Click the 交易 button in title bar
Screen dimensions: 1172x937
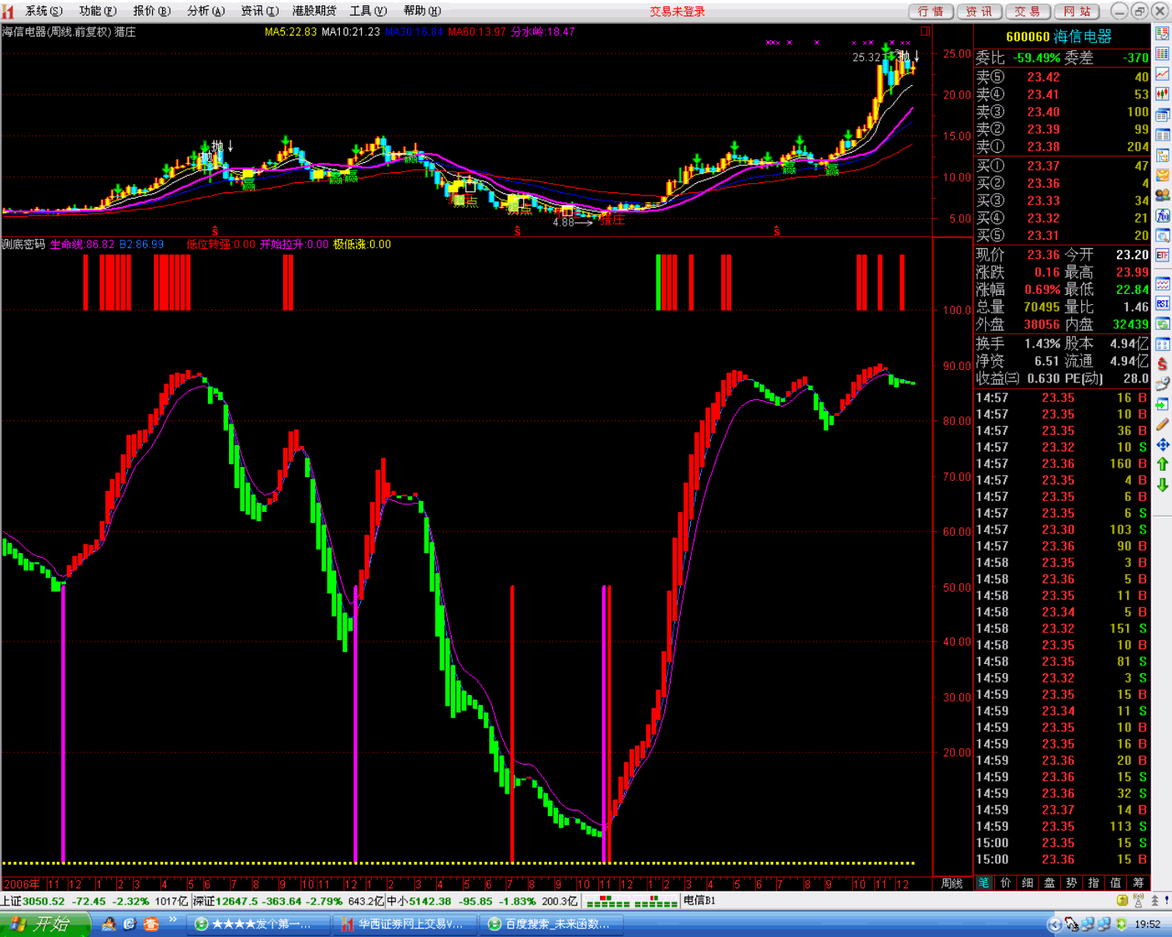coord(1028,11)
